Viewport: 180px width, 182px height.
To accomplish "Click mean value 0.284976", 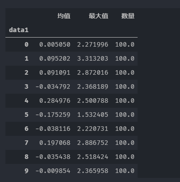I will (55, 101).
